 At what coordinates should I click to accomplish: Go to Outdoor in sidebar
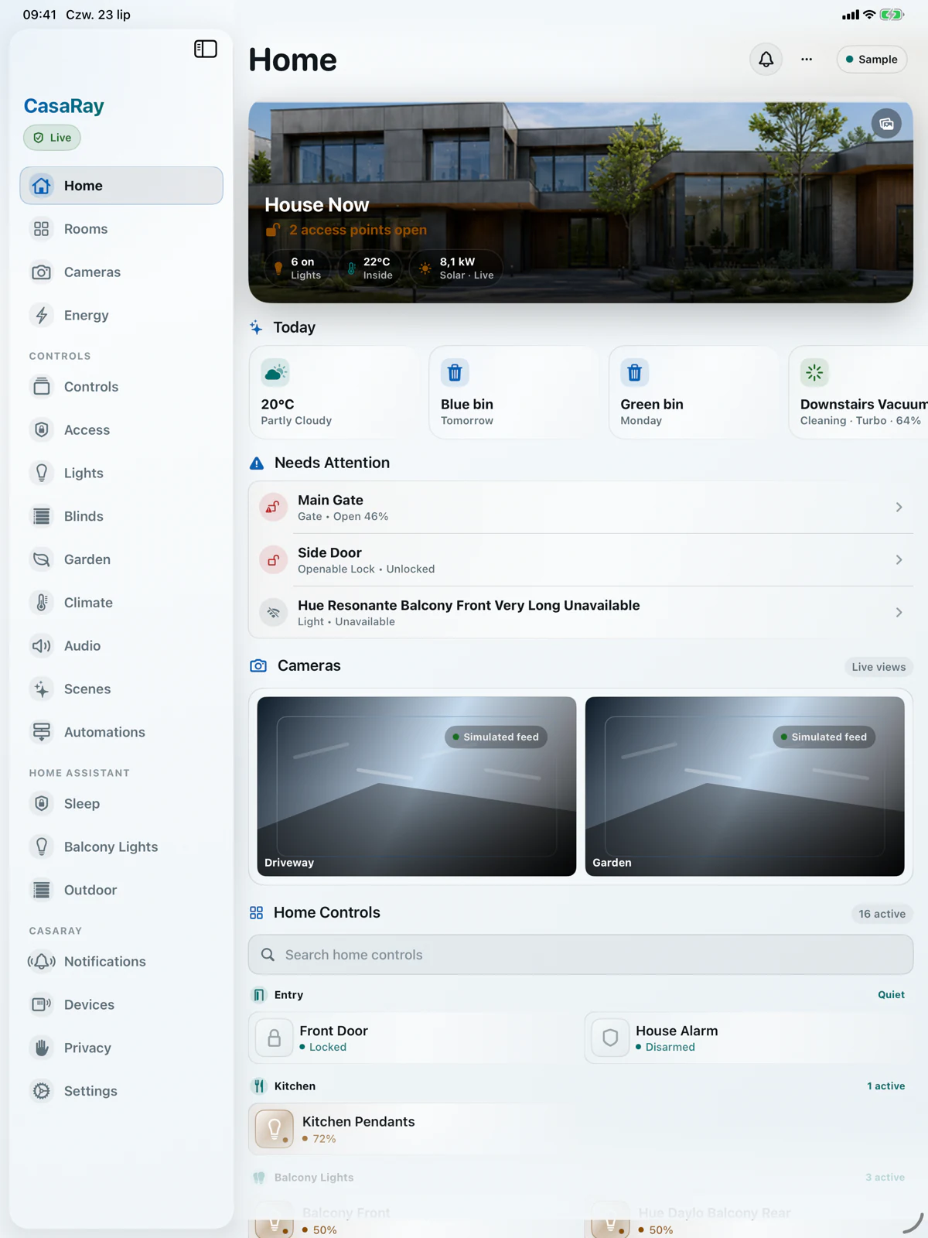(x=121, y=891)
